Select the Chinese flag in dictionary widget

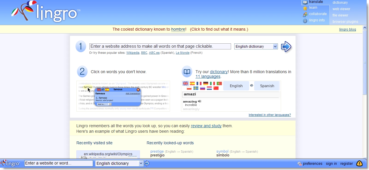[216, 88]
